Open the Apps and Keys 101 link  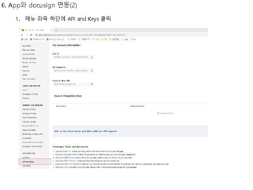click(63, 151)
